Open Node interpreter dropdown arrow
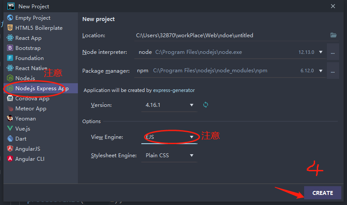The height and width of the screenshot is (205, 347). pos(321,52)
